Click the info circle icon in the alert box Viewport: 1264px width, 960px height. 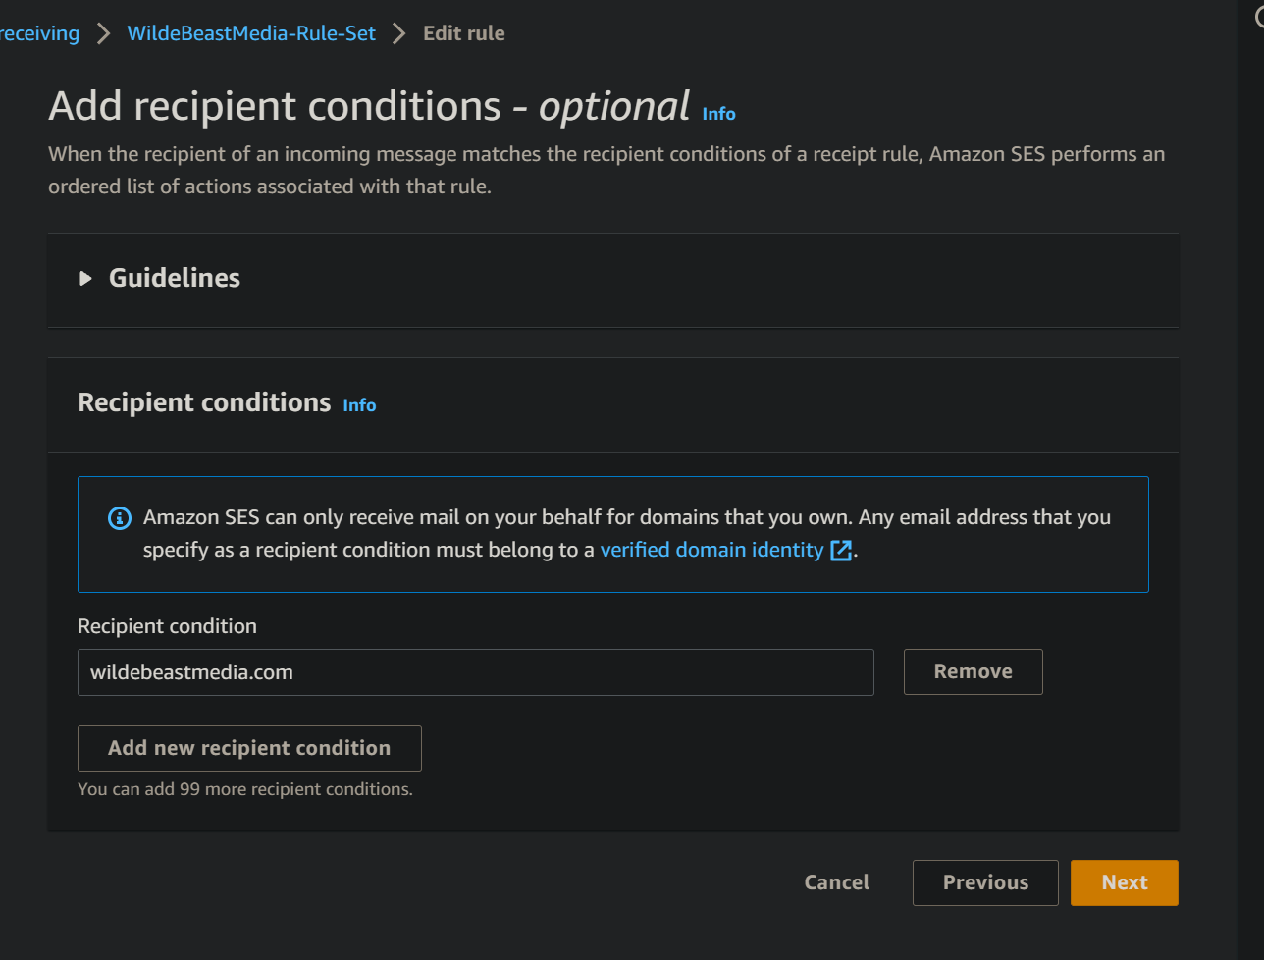[119, 518]
